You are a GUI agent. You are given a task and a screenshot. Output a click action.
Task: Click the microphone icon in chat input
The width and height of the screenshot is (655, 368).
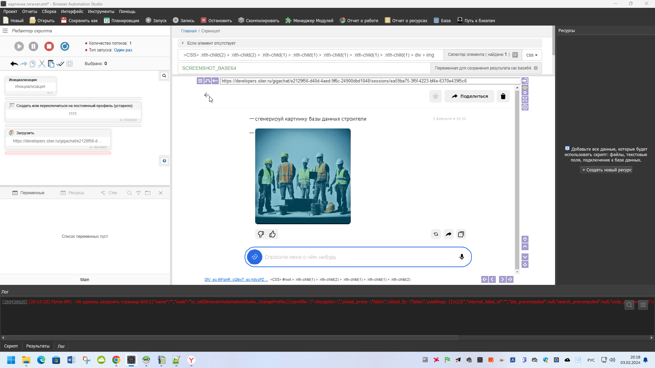(462, 257)
